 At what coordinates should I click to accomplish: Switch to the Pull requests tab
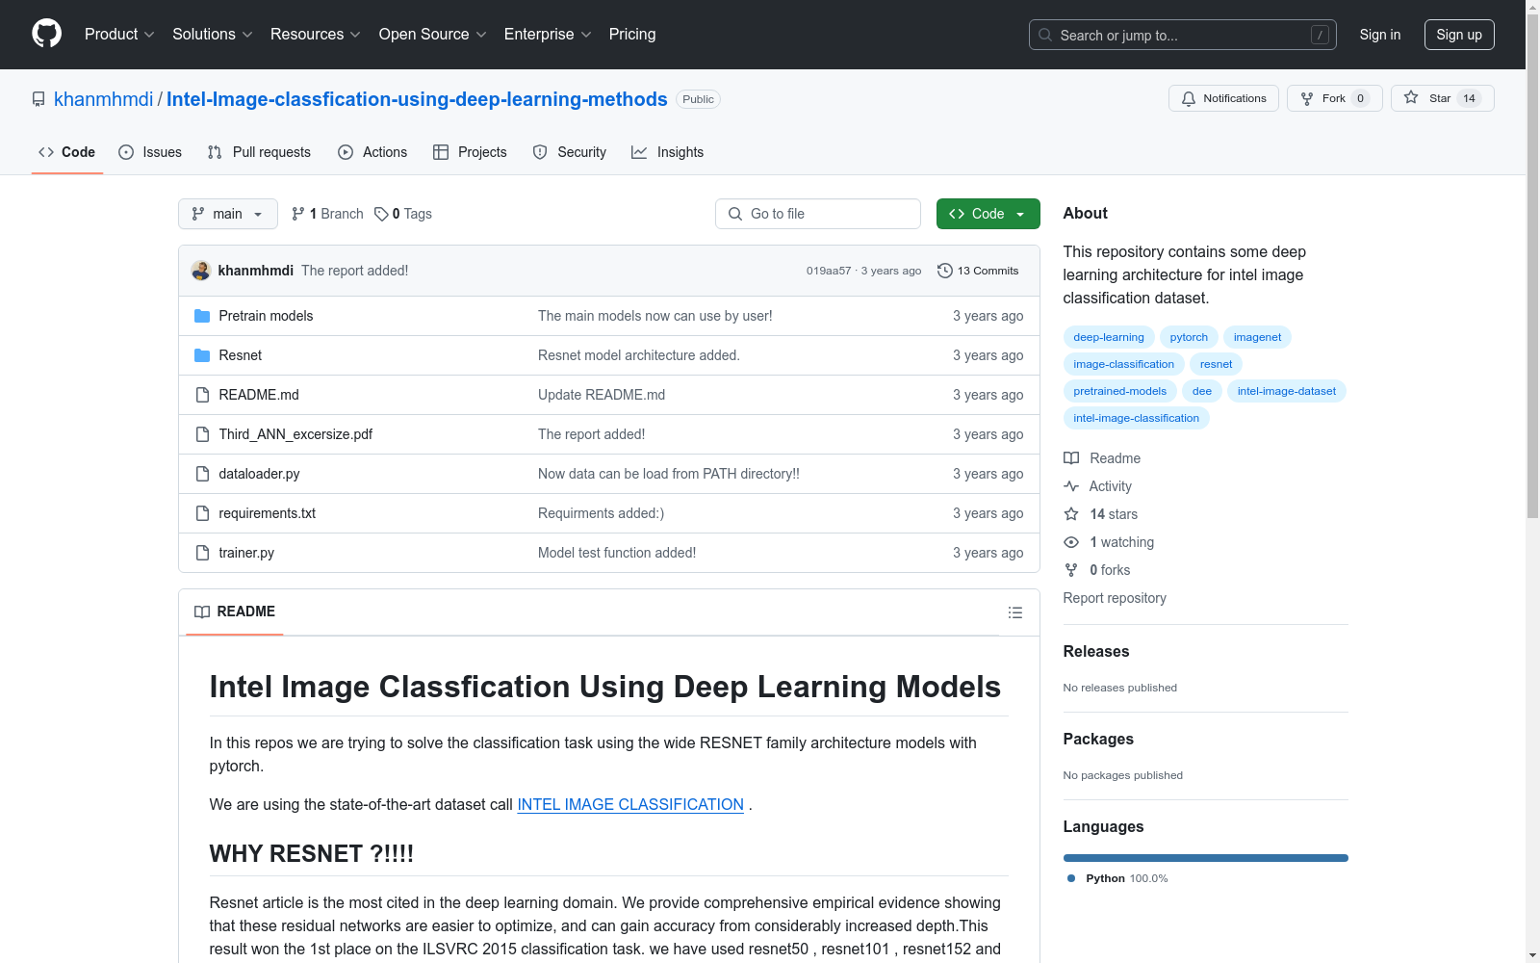pyautogui.click(x=259, y=152)
